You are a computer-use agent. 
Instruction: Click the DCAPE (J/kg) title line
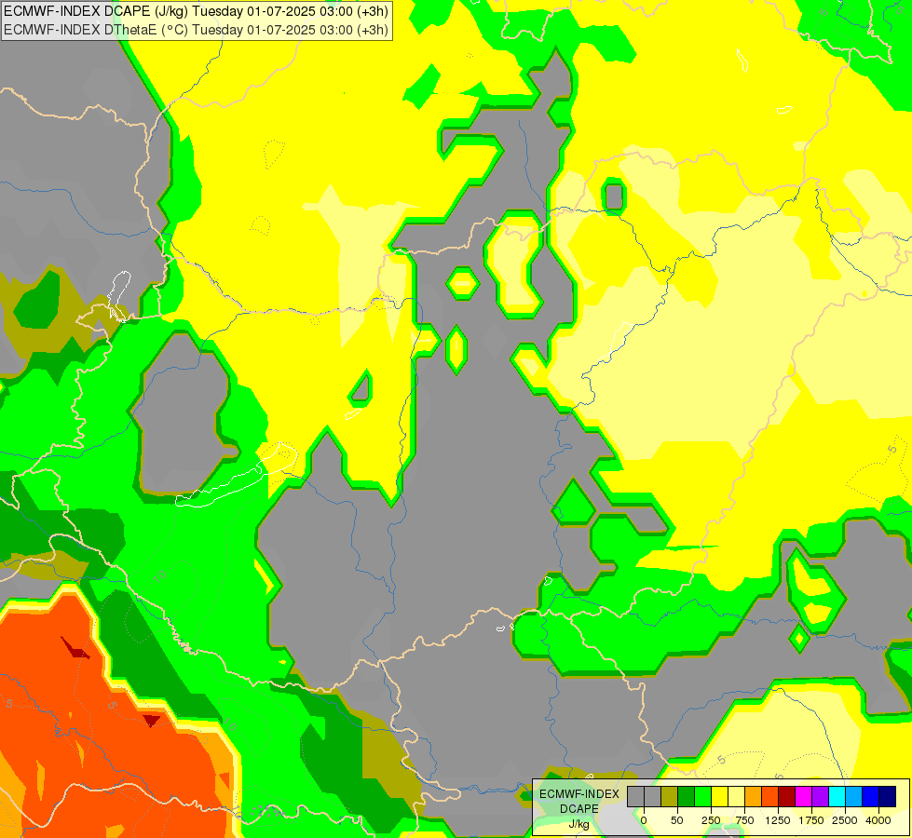(x=196, y=11)
